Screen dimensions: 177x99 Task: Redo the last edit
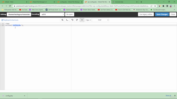coord(77,20)
